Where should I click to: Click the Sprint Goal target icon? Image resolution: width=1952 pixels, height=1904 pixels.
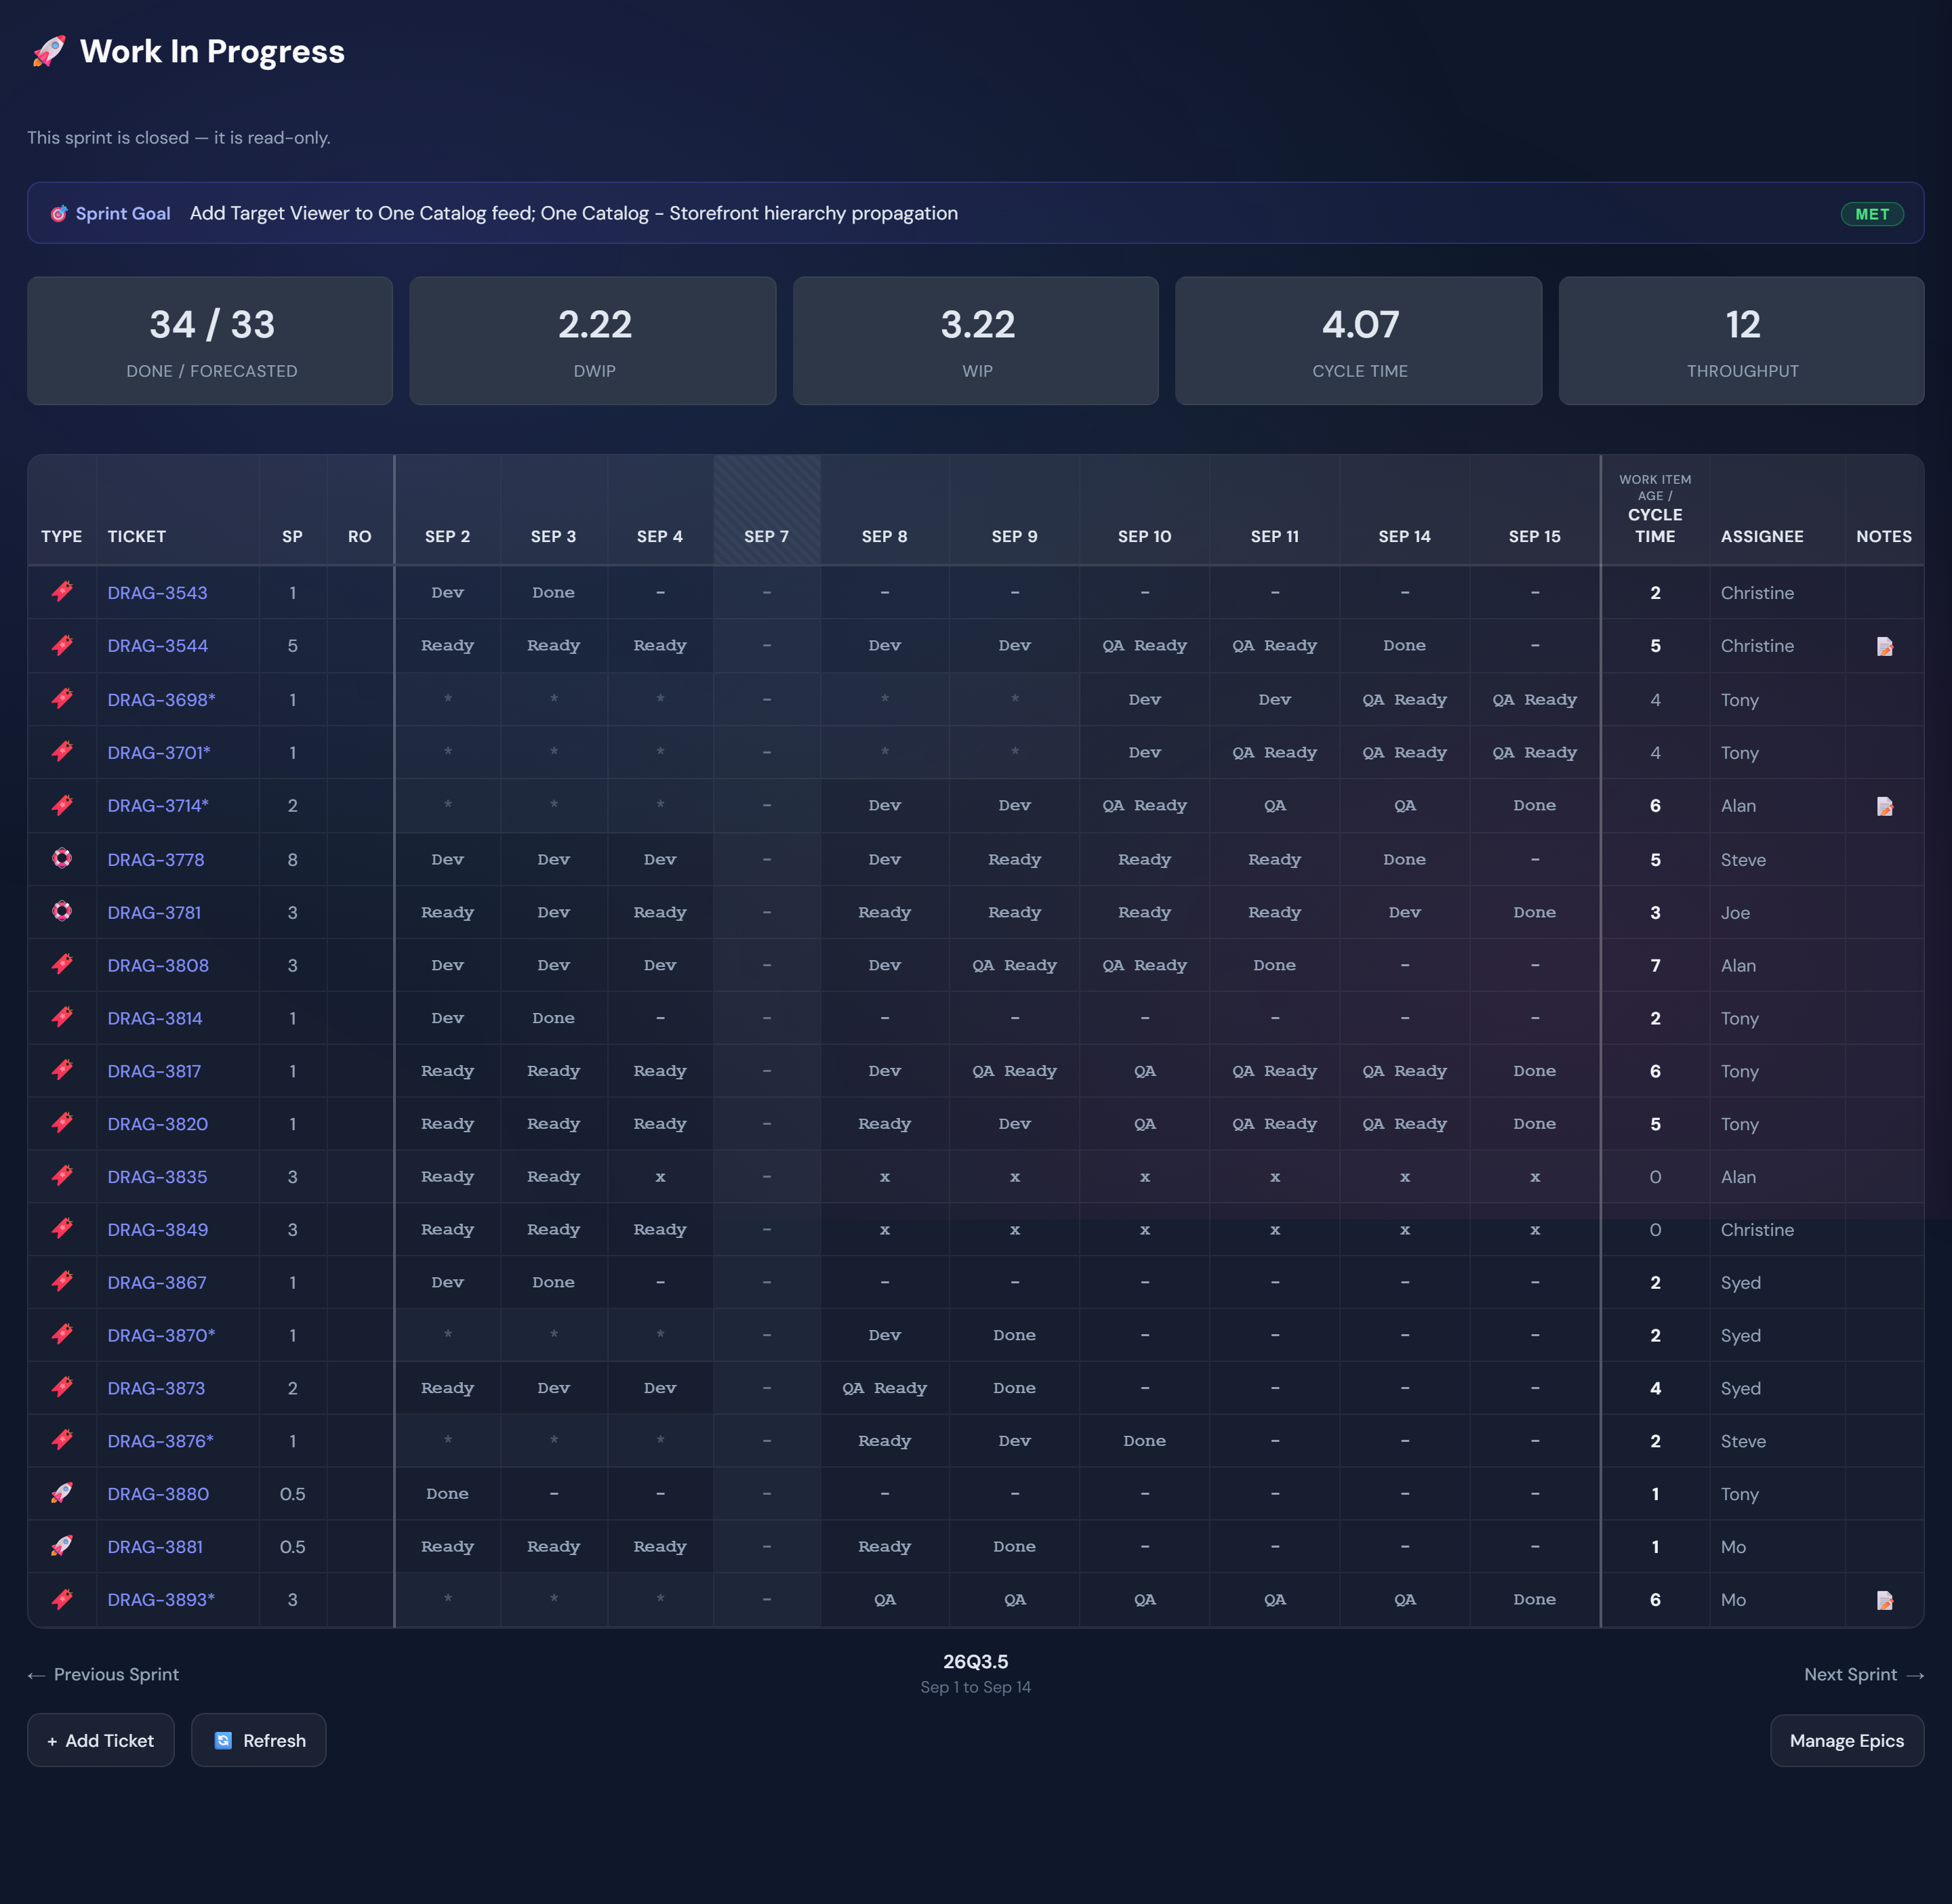(59, 213)
